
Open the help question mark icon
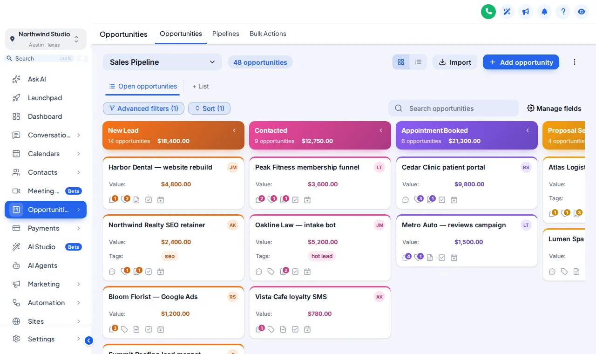pyautogui.click(x=563, y=12)
